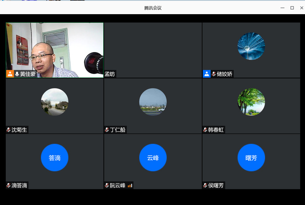Click the house avatar of 沈菊生

point(55,102)
